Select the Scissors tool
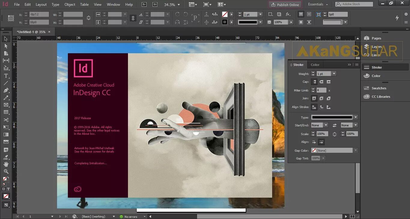The height and width of the screenshot is (219, 410). point(6,120)
